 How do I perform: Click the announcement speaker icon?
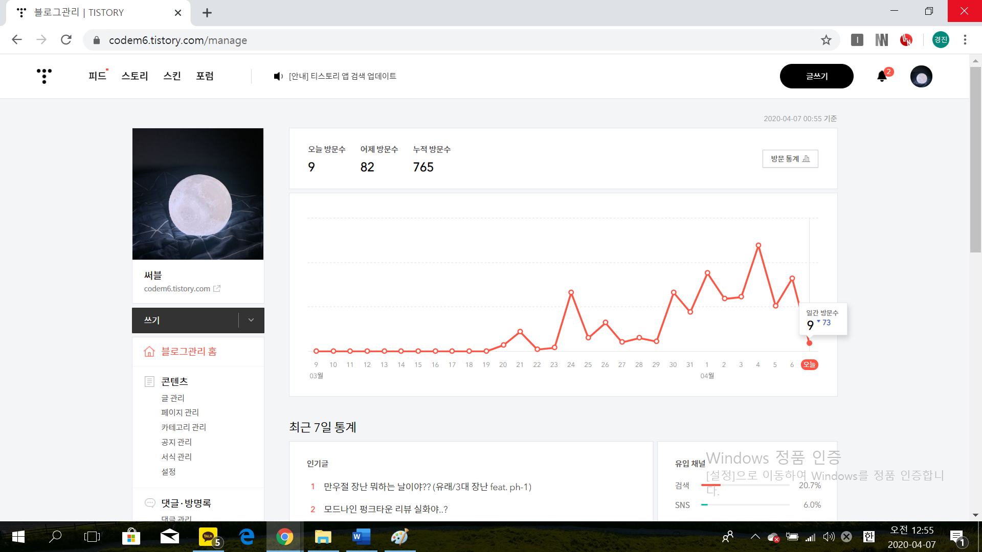coord(278,76)
